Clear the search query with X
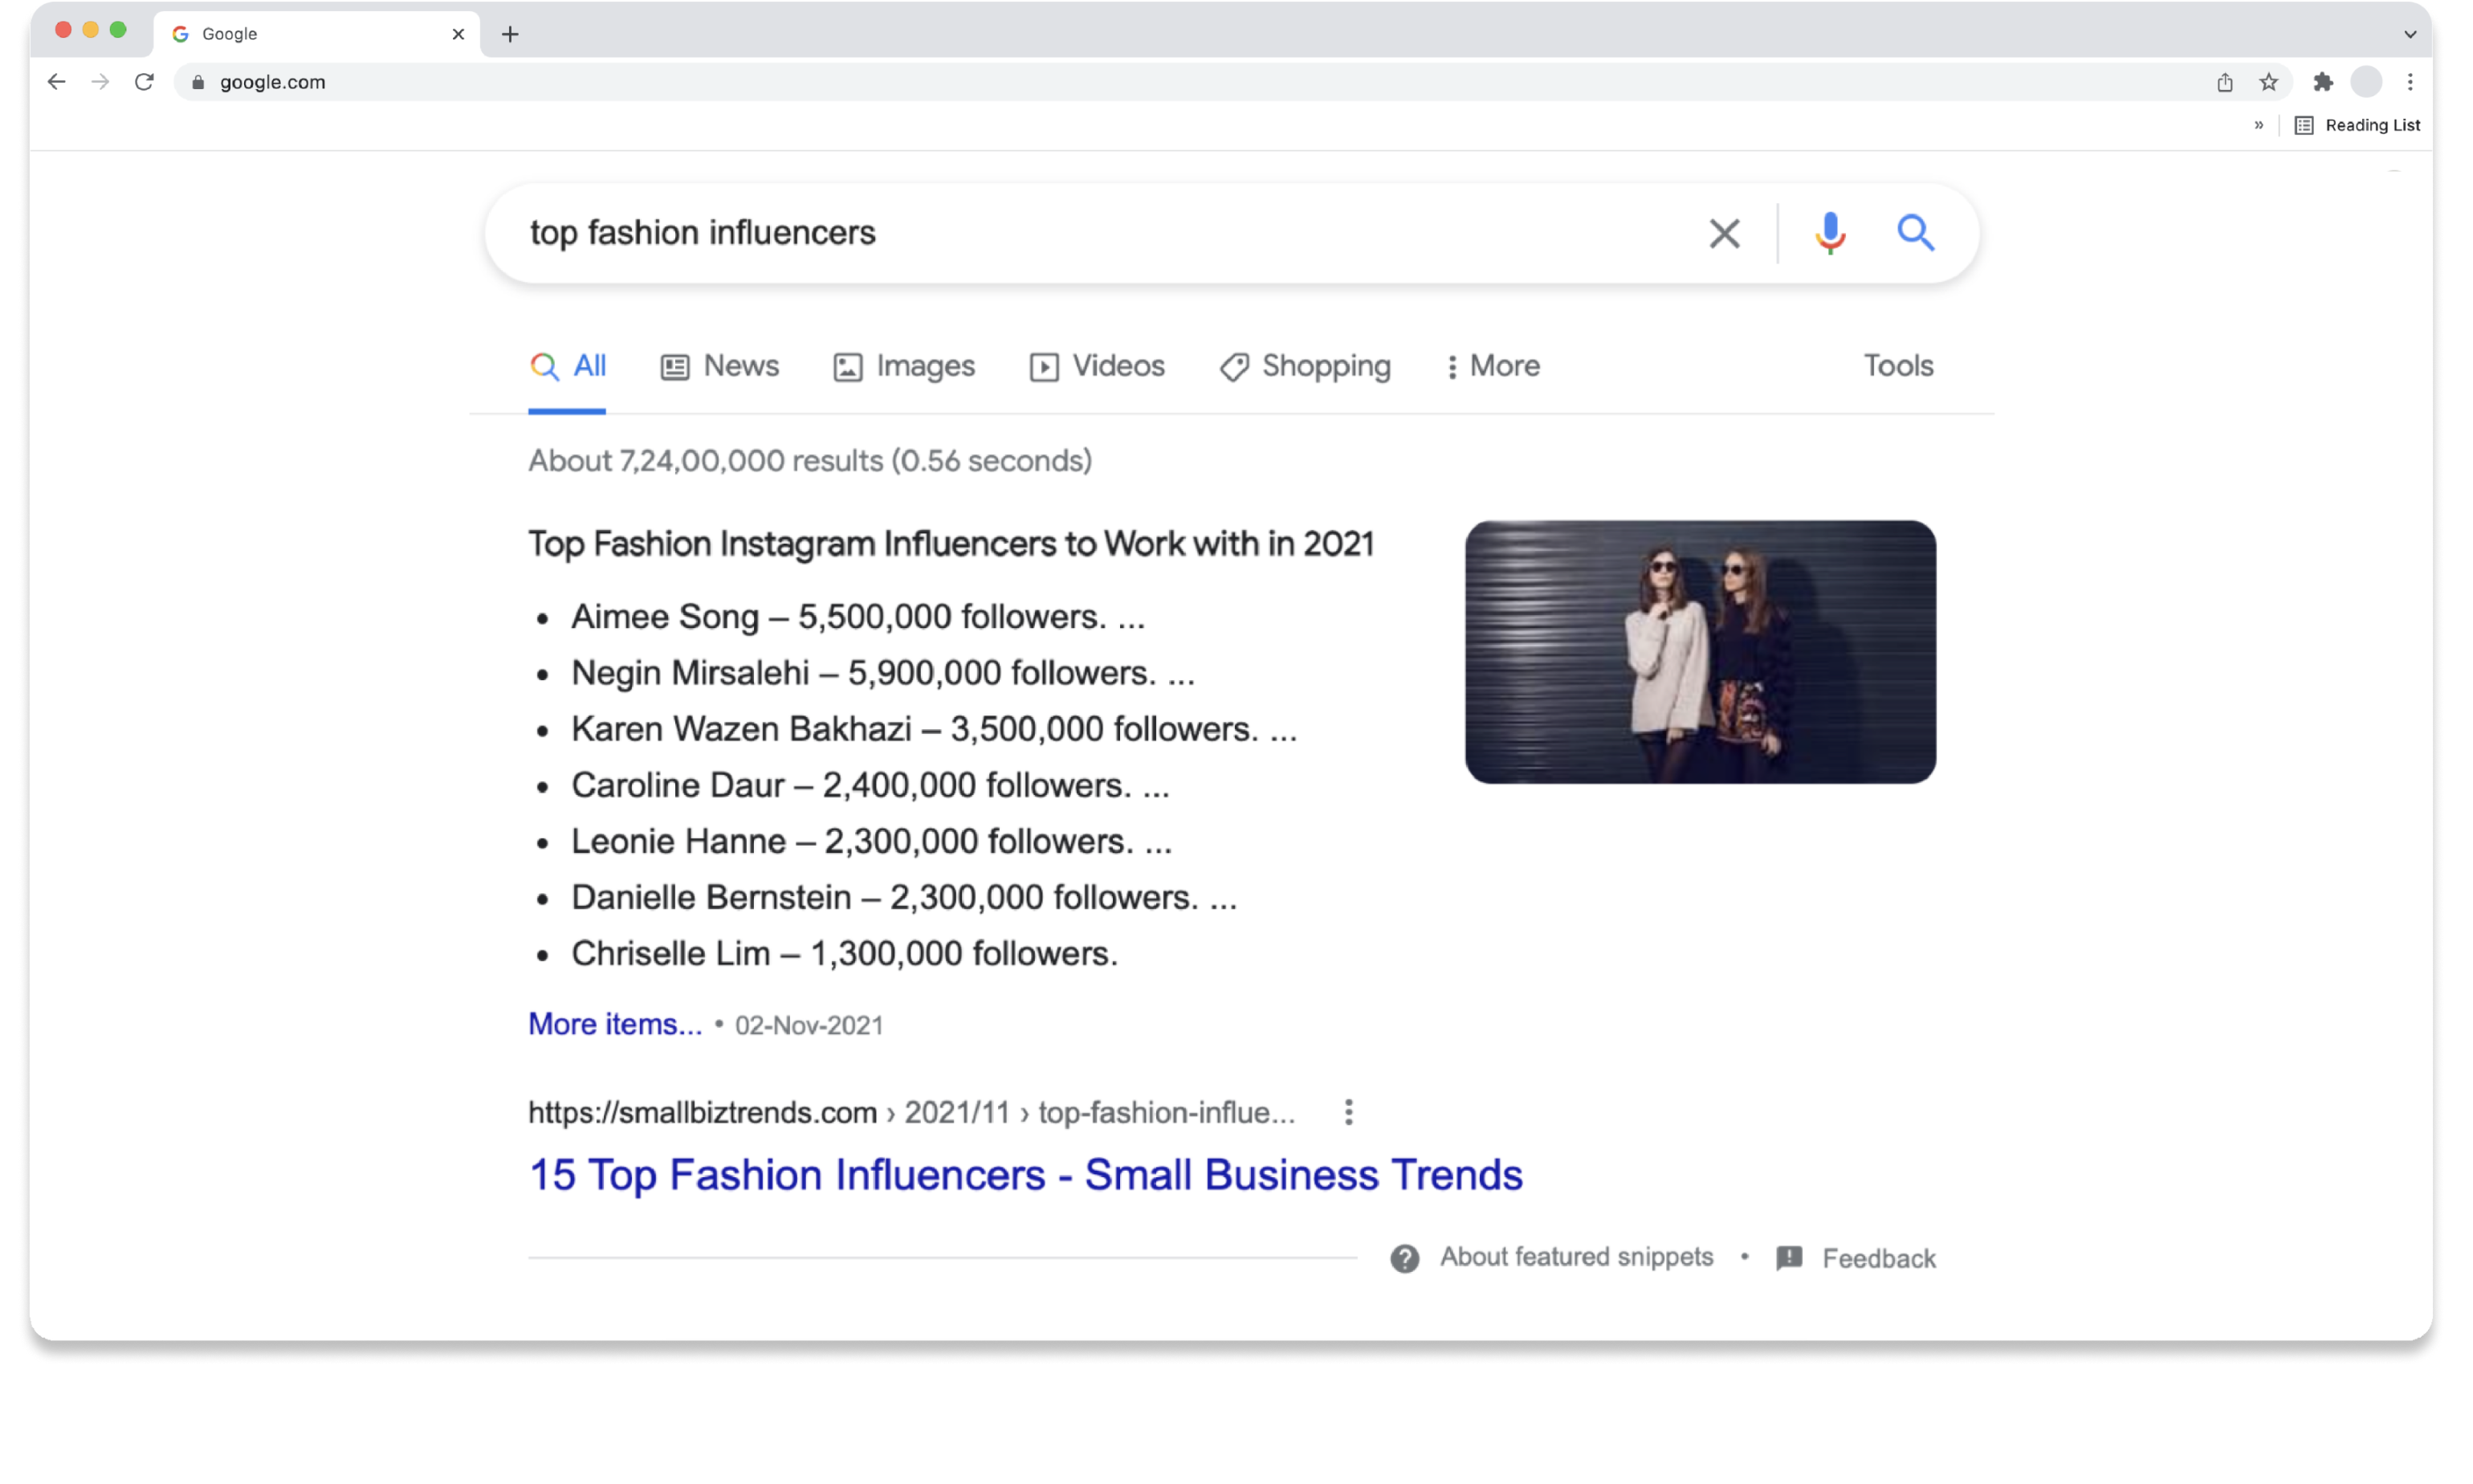 pos(1723,233)
